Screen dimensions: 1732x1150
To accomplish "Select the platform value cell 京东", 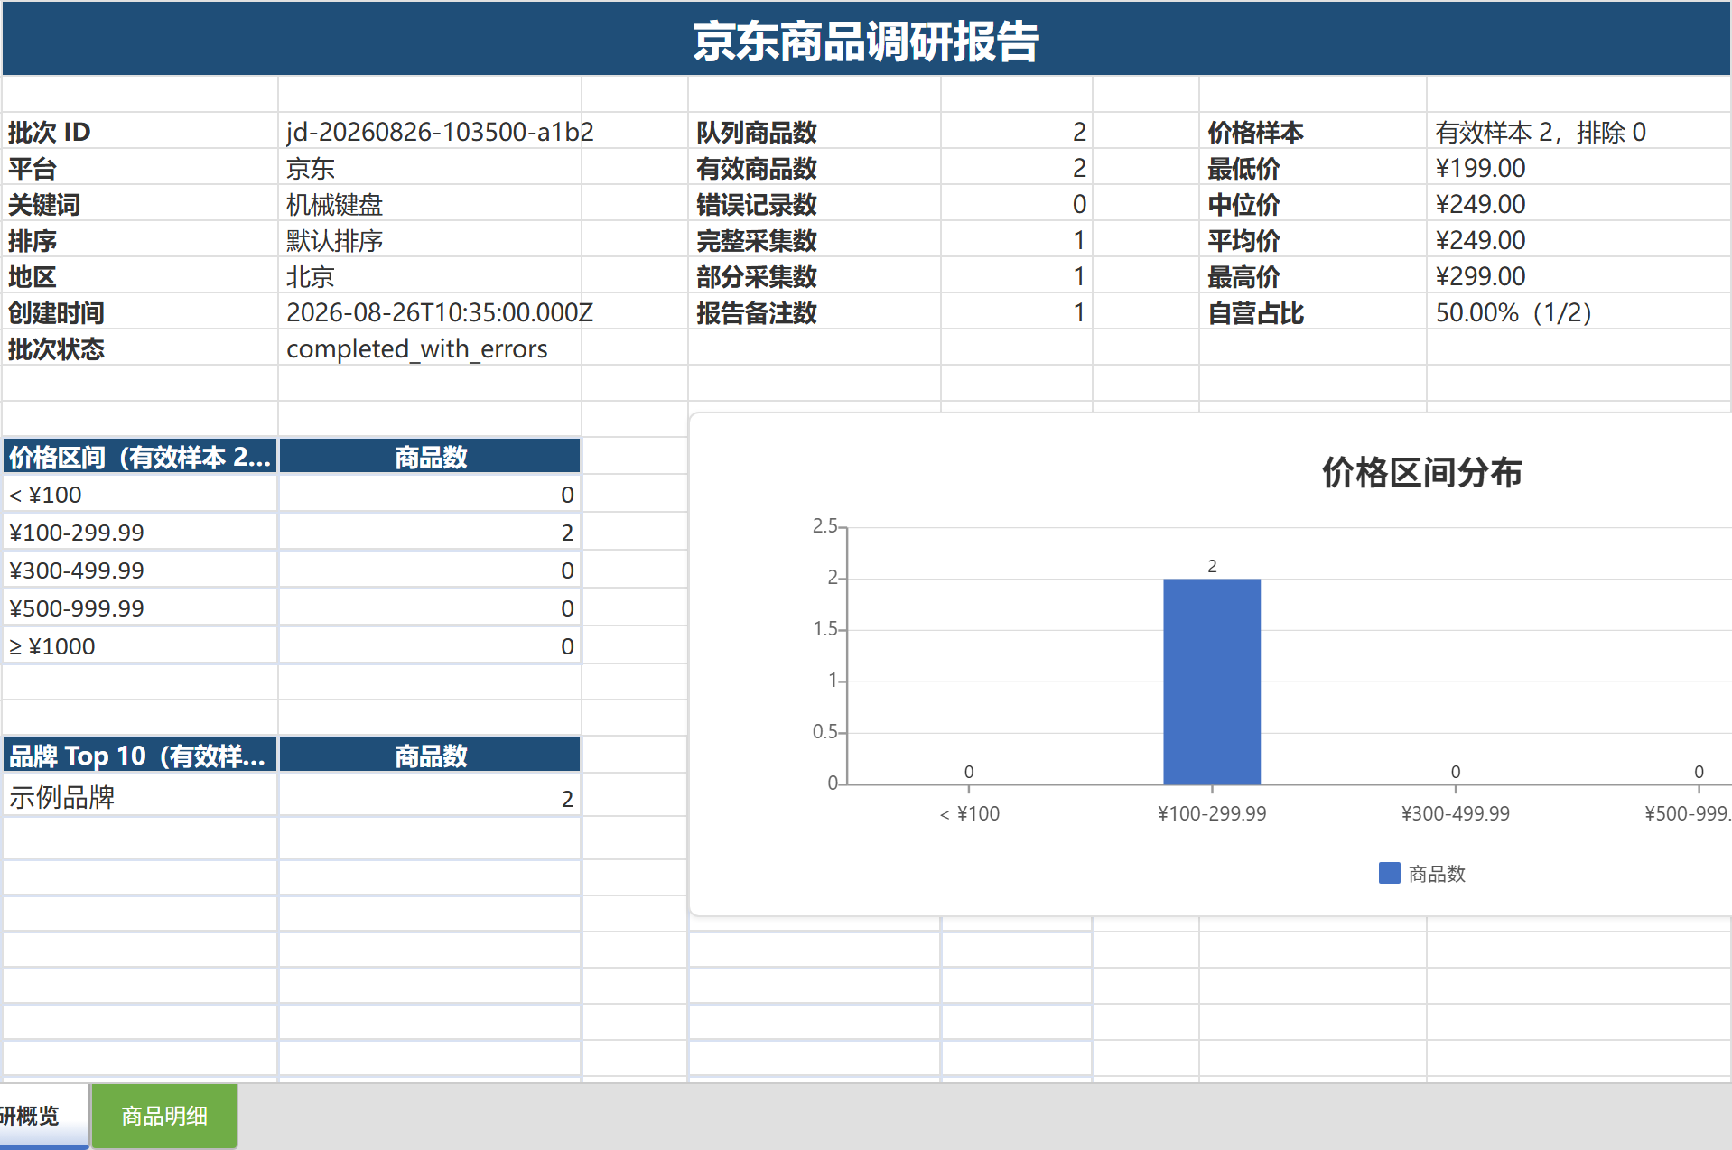I will 430,168.
